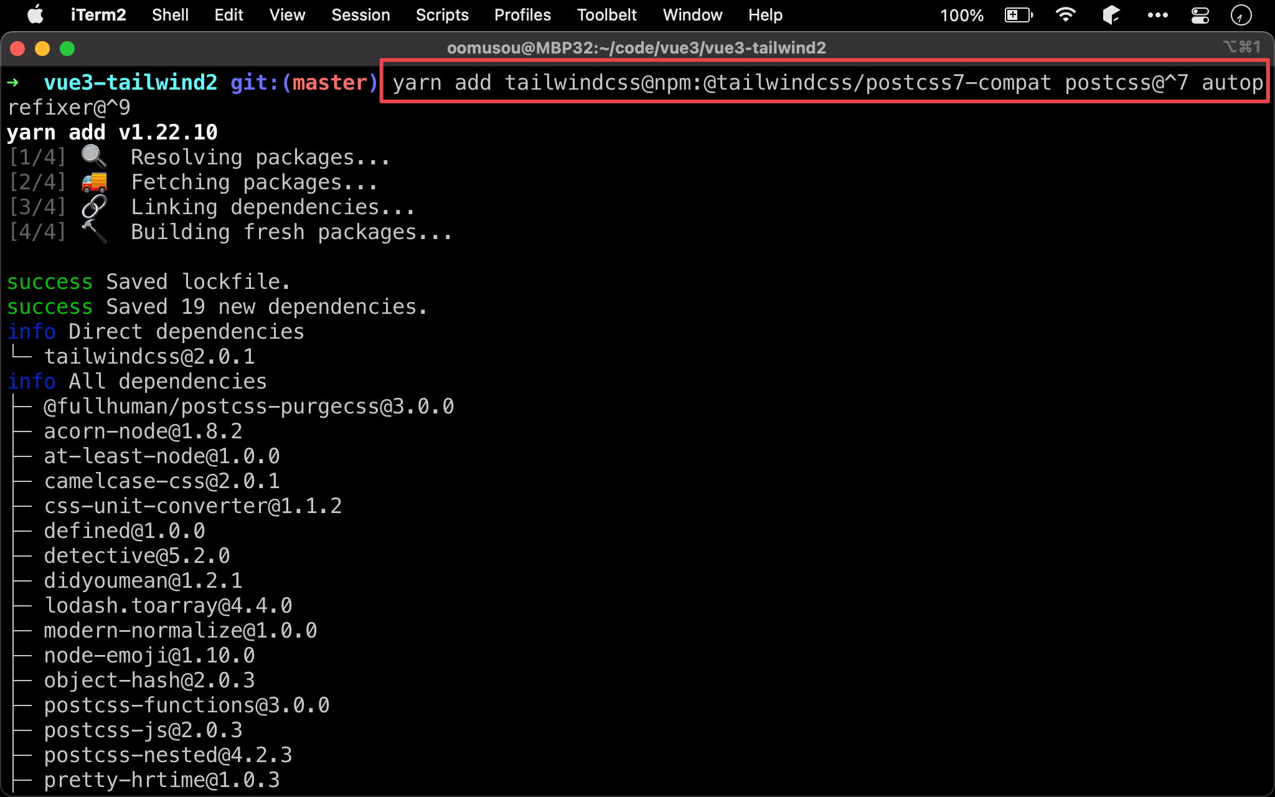1275x797 pixels.
Task: Click the detective@5.2.0 entry
Action: click(137, 555)
